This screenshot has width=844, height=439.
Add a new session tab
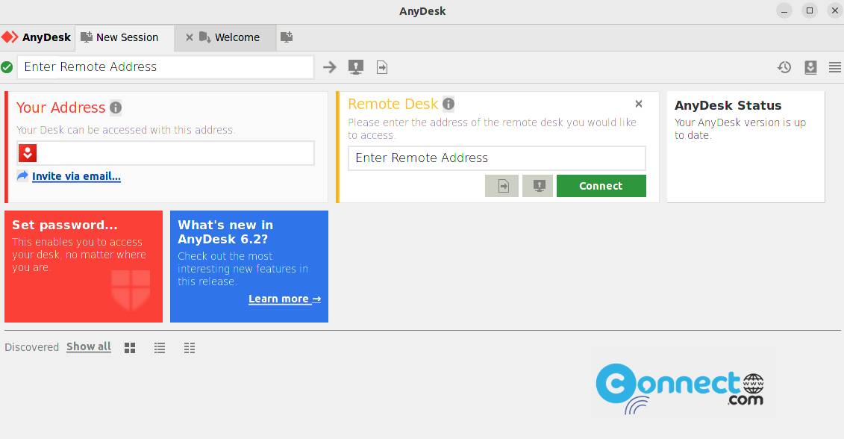point(287,37)
